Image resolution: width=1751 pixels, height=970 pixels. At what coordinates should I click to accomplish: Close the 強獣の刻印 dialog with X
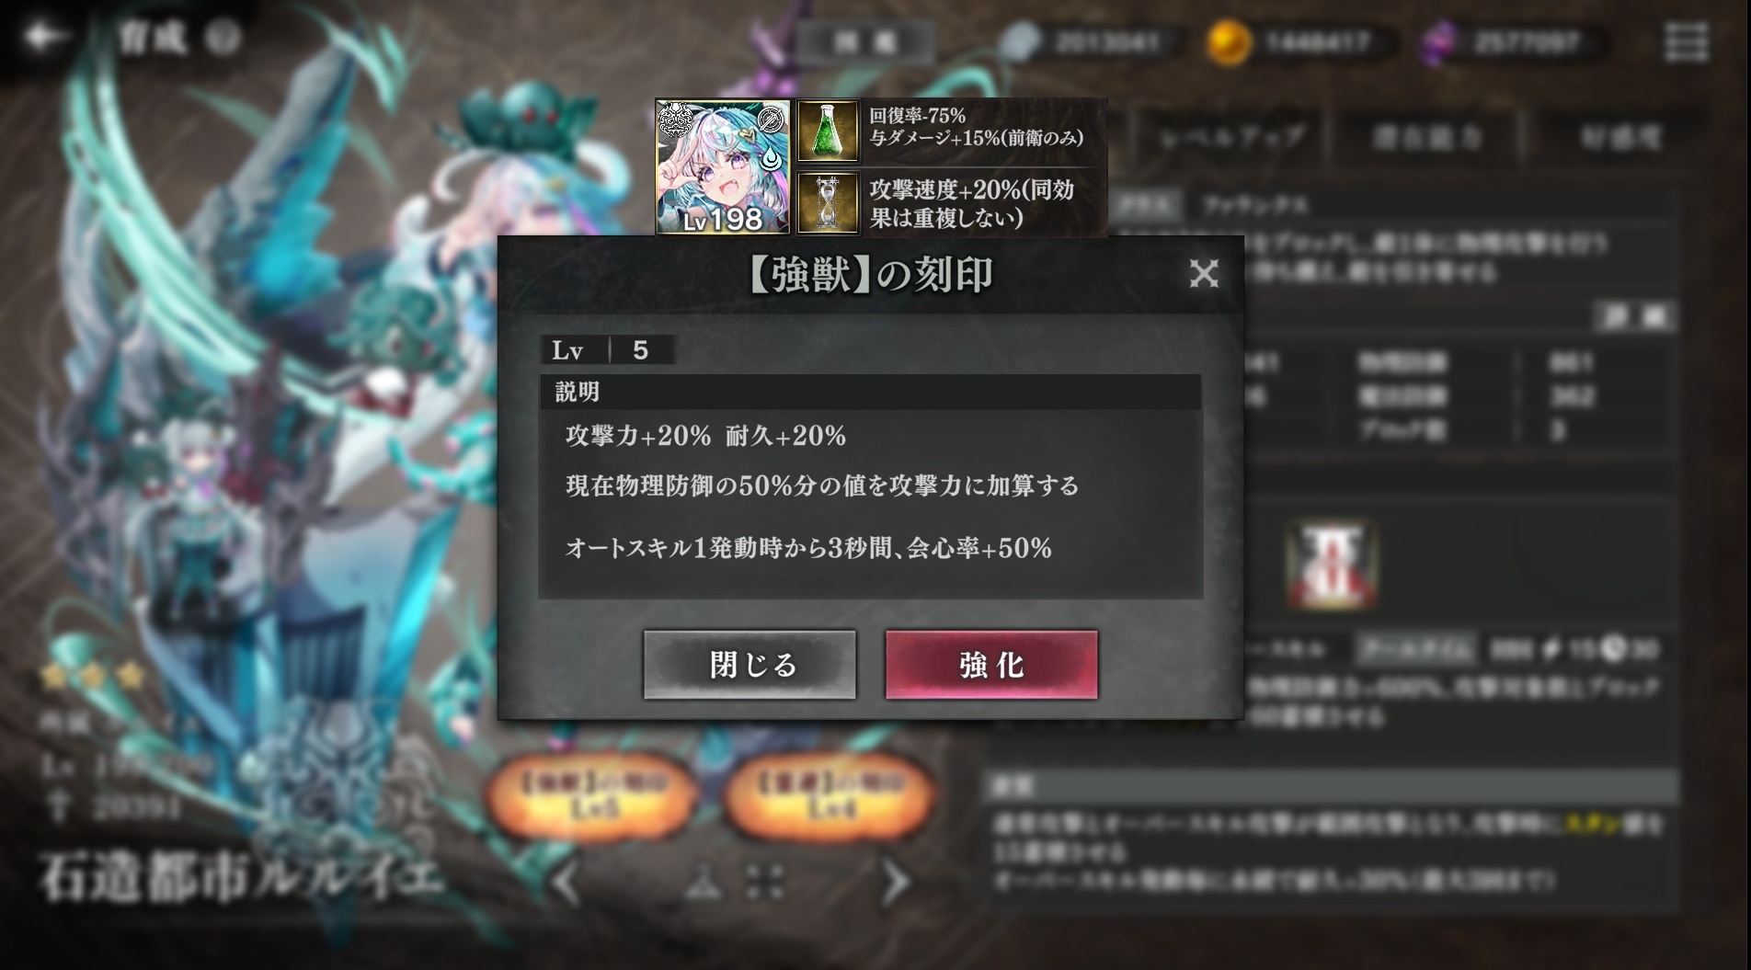click(1204, 273)
